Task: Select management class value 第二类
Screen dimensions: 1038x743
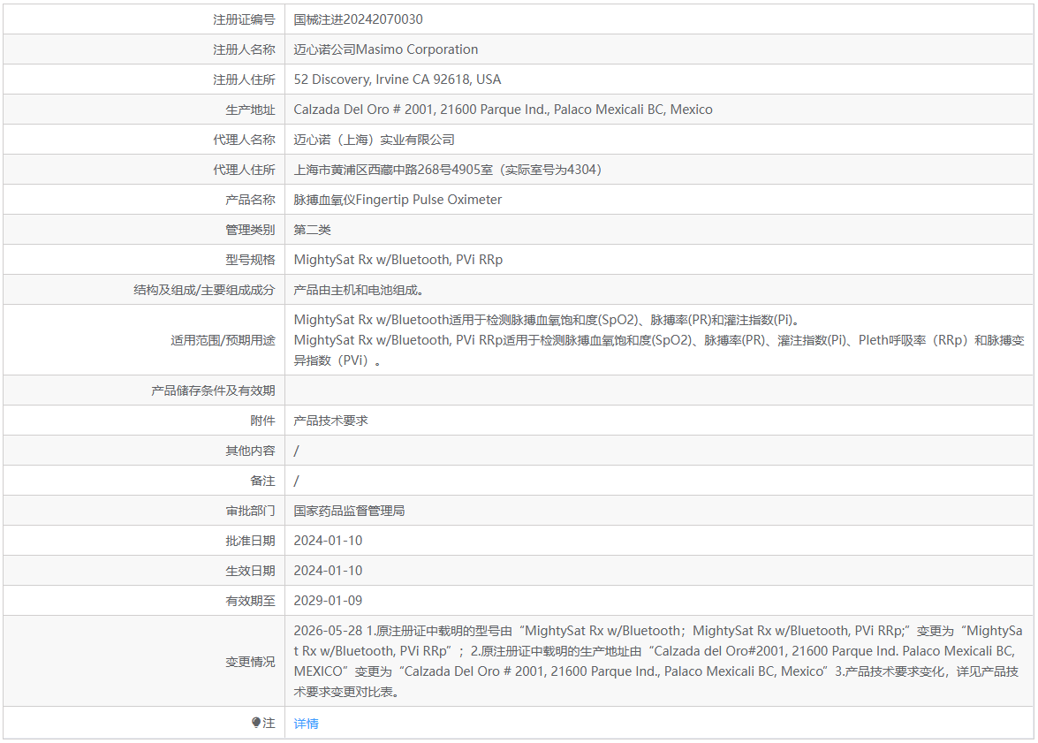Action: coord(313,230)
